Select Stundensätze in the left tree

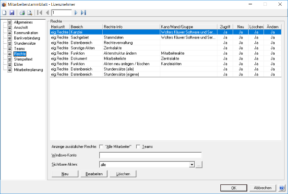pos(25,43)
